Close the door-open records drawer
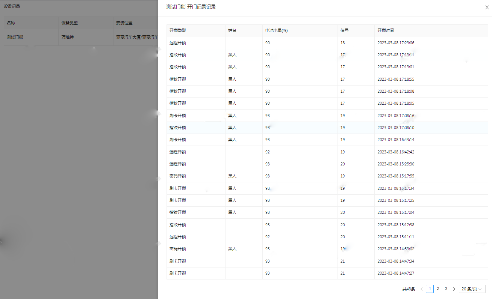The image size is (492, 299). click(x=487, y=7)
